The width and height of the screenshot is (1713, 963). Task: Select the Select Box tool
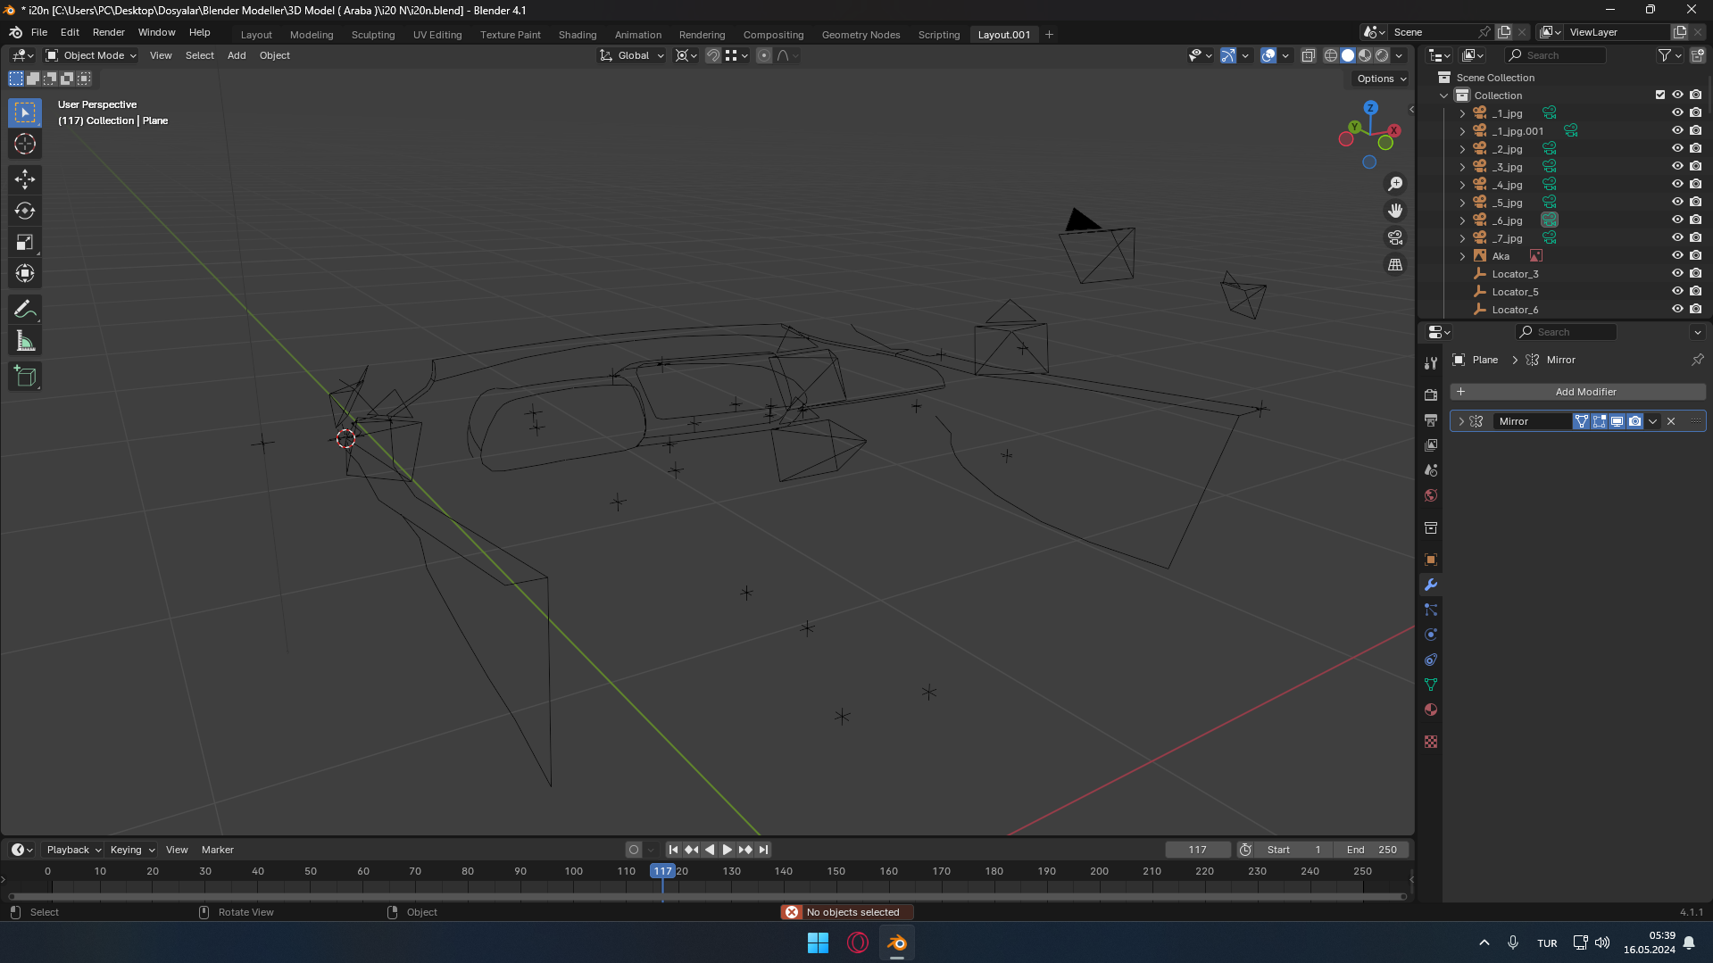pos(25,112)
